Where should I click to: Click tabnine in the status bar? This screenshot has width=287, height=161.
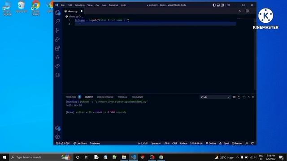click(95, 143)
